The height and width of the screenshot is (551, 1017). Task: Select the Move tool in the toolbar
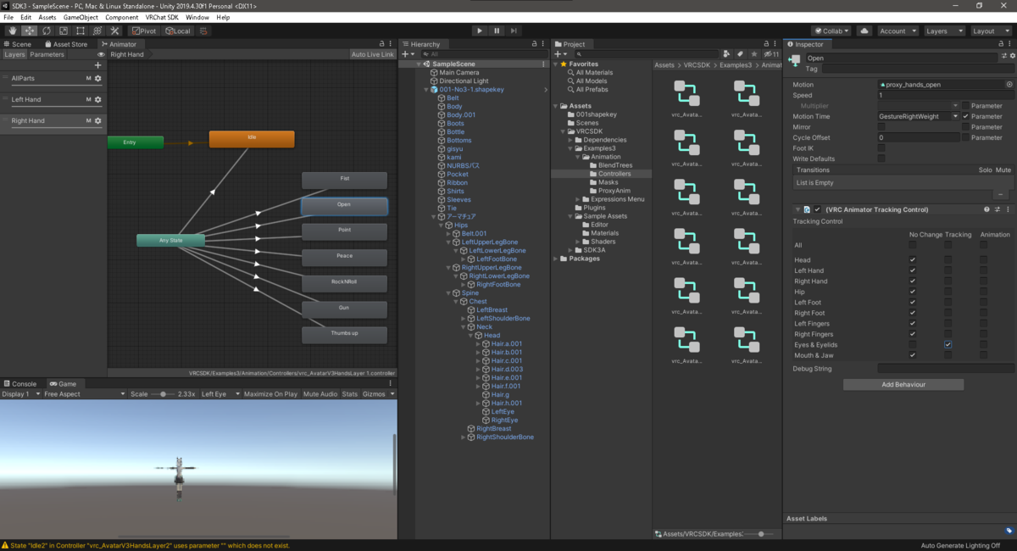tap(29, 31)
